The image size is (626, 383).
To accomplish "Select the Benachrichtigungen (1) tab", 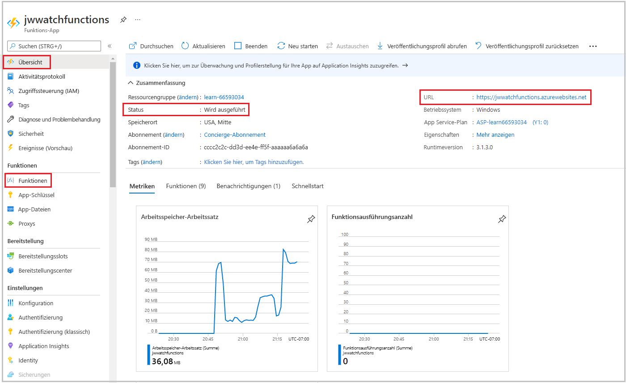I will [x=249, y=186].
